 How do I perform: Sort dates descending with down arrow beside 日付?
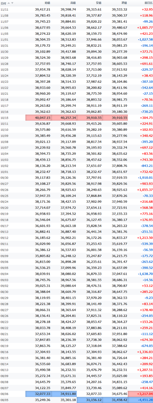coord(12,3)
